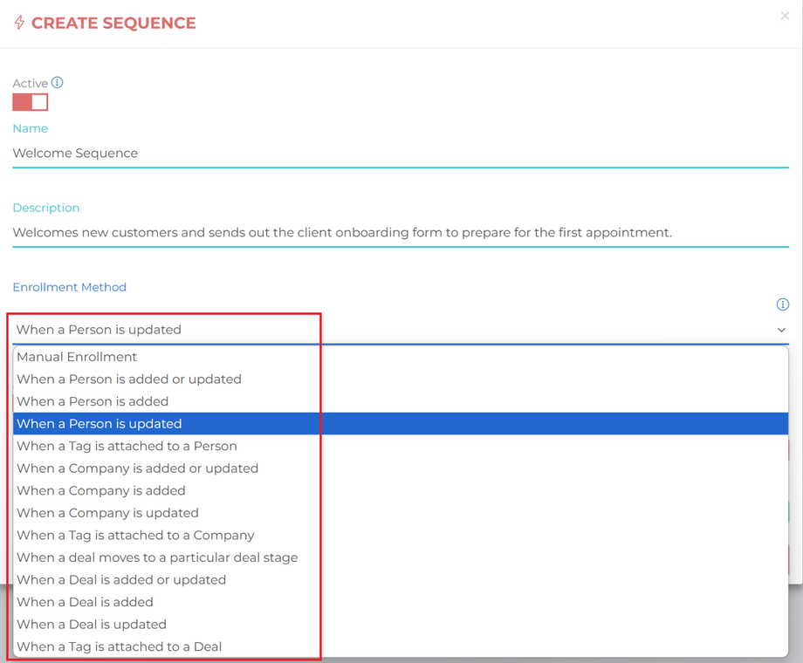
Task: Select When a Company is added or updated
Action: coord(137,468)
